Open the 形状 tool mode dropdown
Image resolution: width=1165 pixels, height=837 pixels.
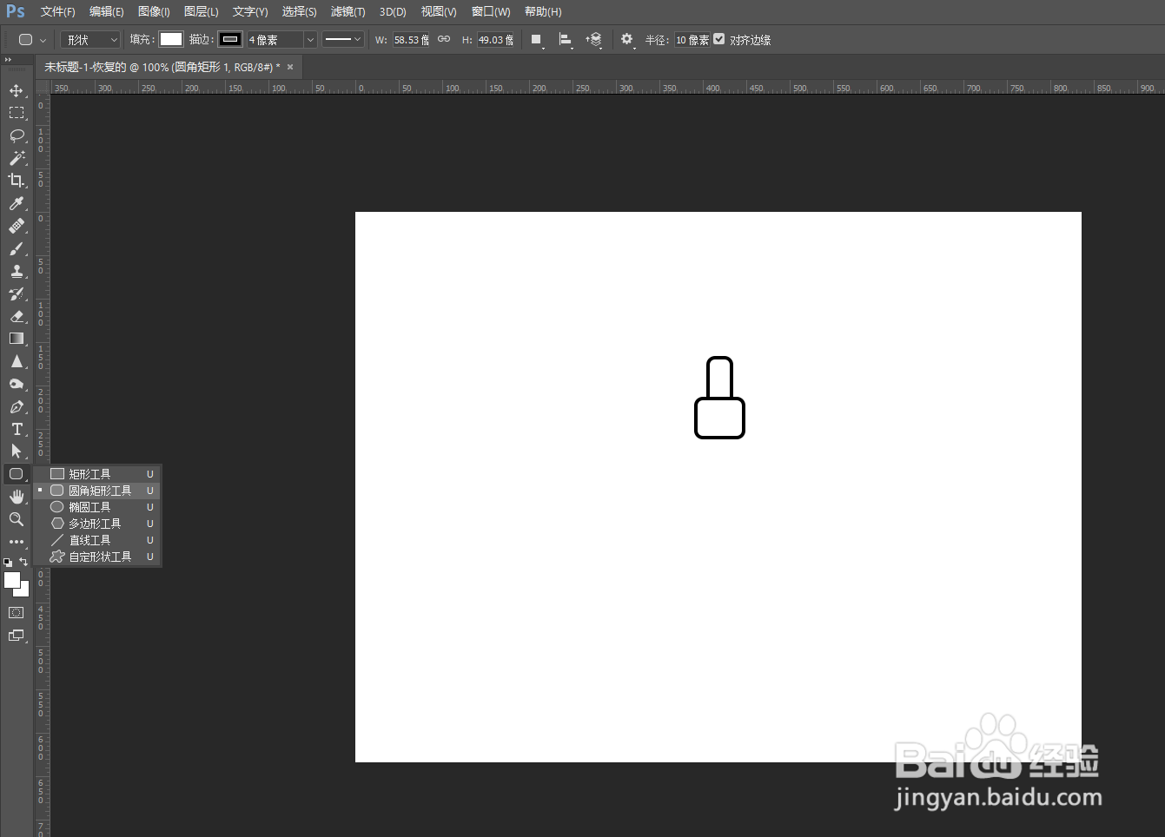tap(90, 40)
